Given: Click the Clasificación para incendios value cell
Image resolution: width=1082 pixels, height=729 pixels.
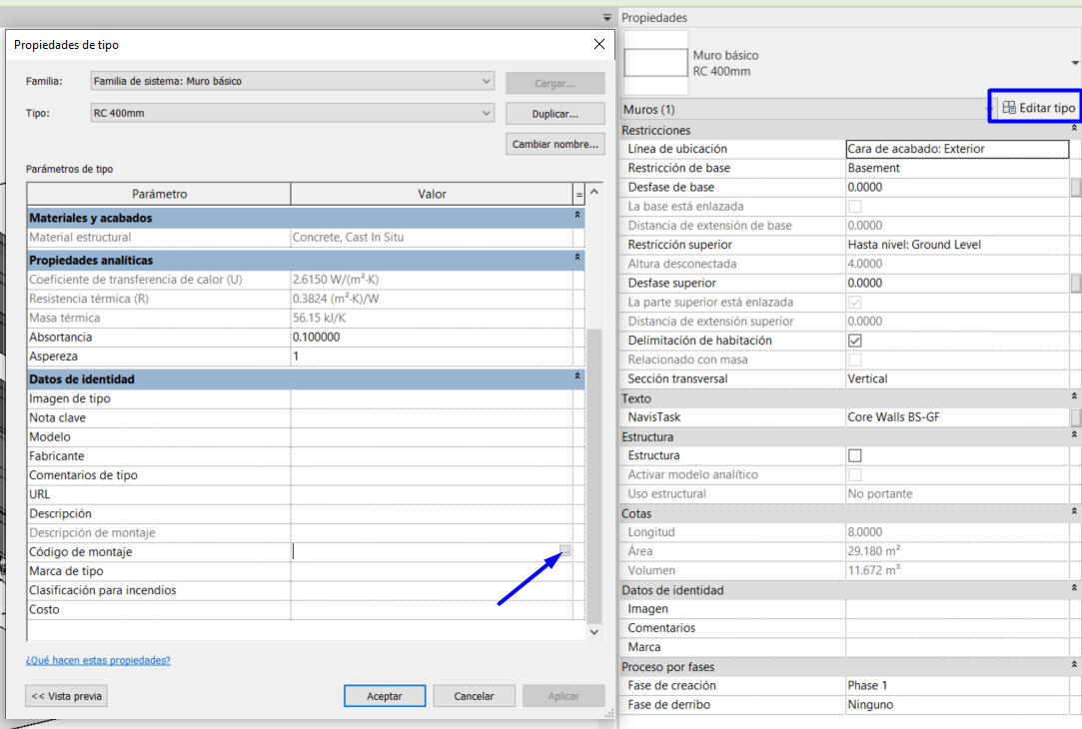Looking at the screenshot, I should 432,590.
